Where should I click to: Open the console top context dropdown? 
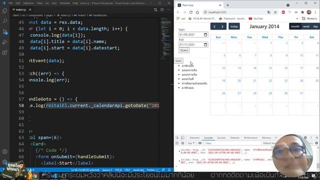191,143
